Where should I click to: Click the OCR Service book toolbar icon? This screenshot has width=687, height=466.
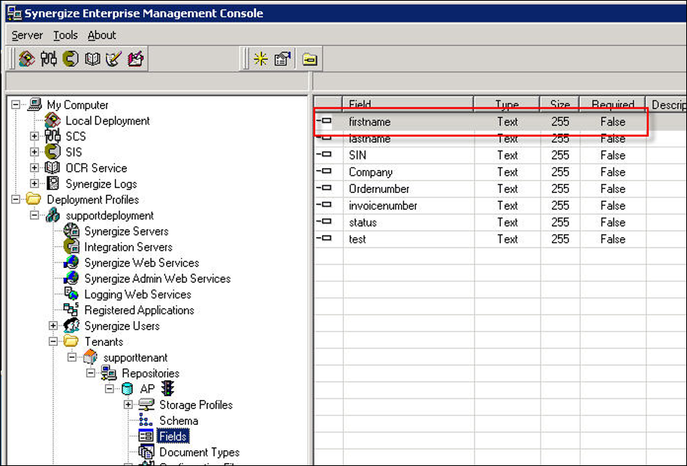pyautogui.click(x=92, y=59)
